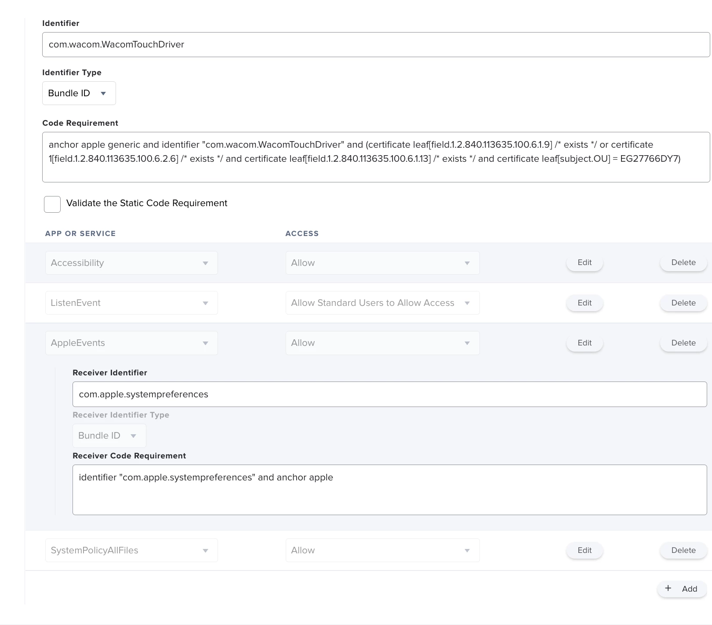712x625 pixels.
Task: Open the access dropdown in SystemPolicyAllFiles row
Action: tap(382, 550)
